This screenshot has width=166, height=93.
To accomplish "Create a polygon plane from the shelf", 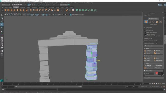I will pyautogui.click(x=17, y=10).
